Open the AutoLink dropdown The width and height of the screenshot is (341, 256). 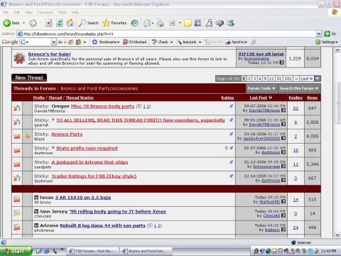[x=189, y=42]
